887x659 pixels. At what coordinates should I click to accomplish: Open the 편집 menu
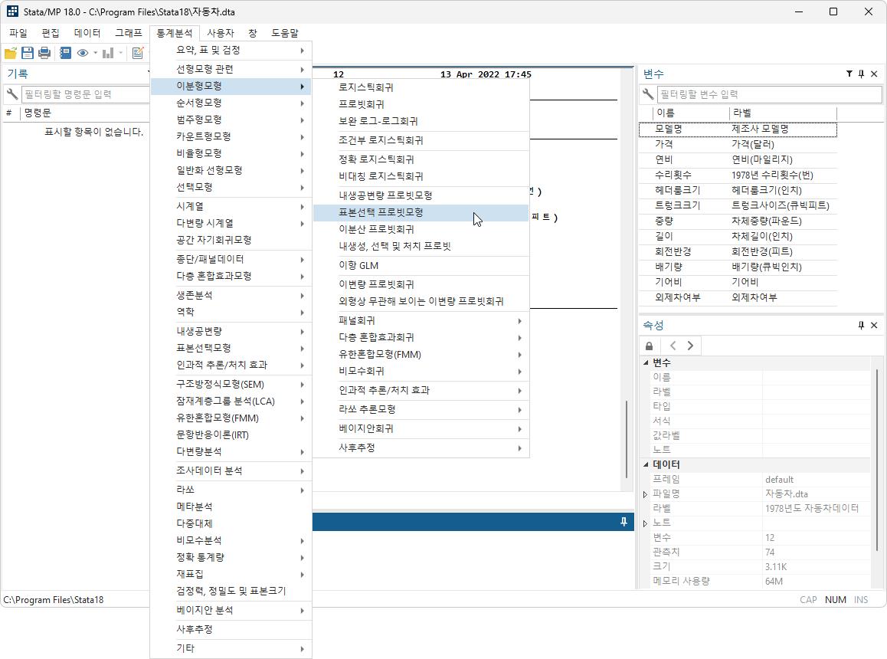tap(51, 33)
